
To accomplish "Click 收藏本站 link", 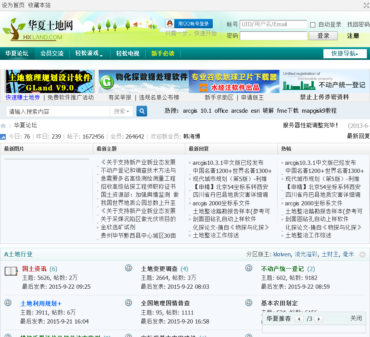I will pos(39,5).
